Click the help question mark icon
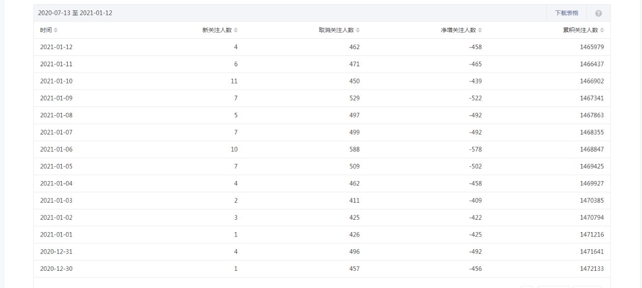Screen dimensions: 642x288 point(598,13)
